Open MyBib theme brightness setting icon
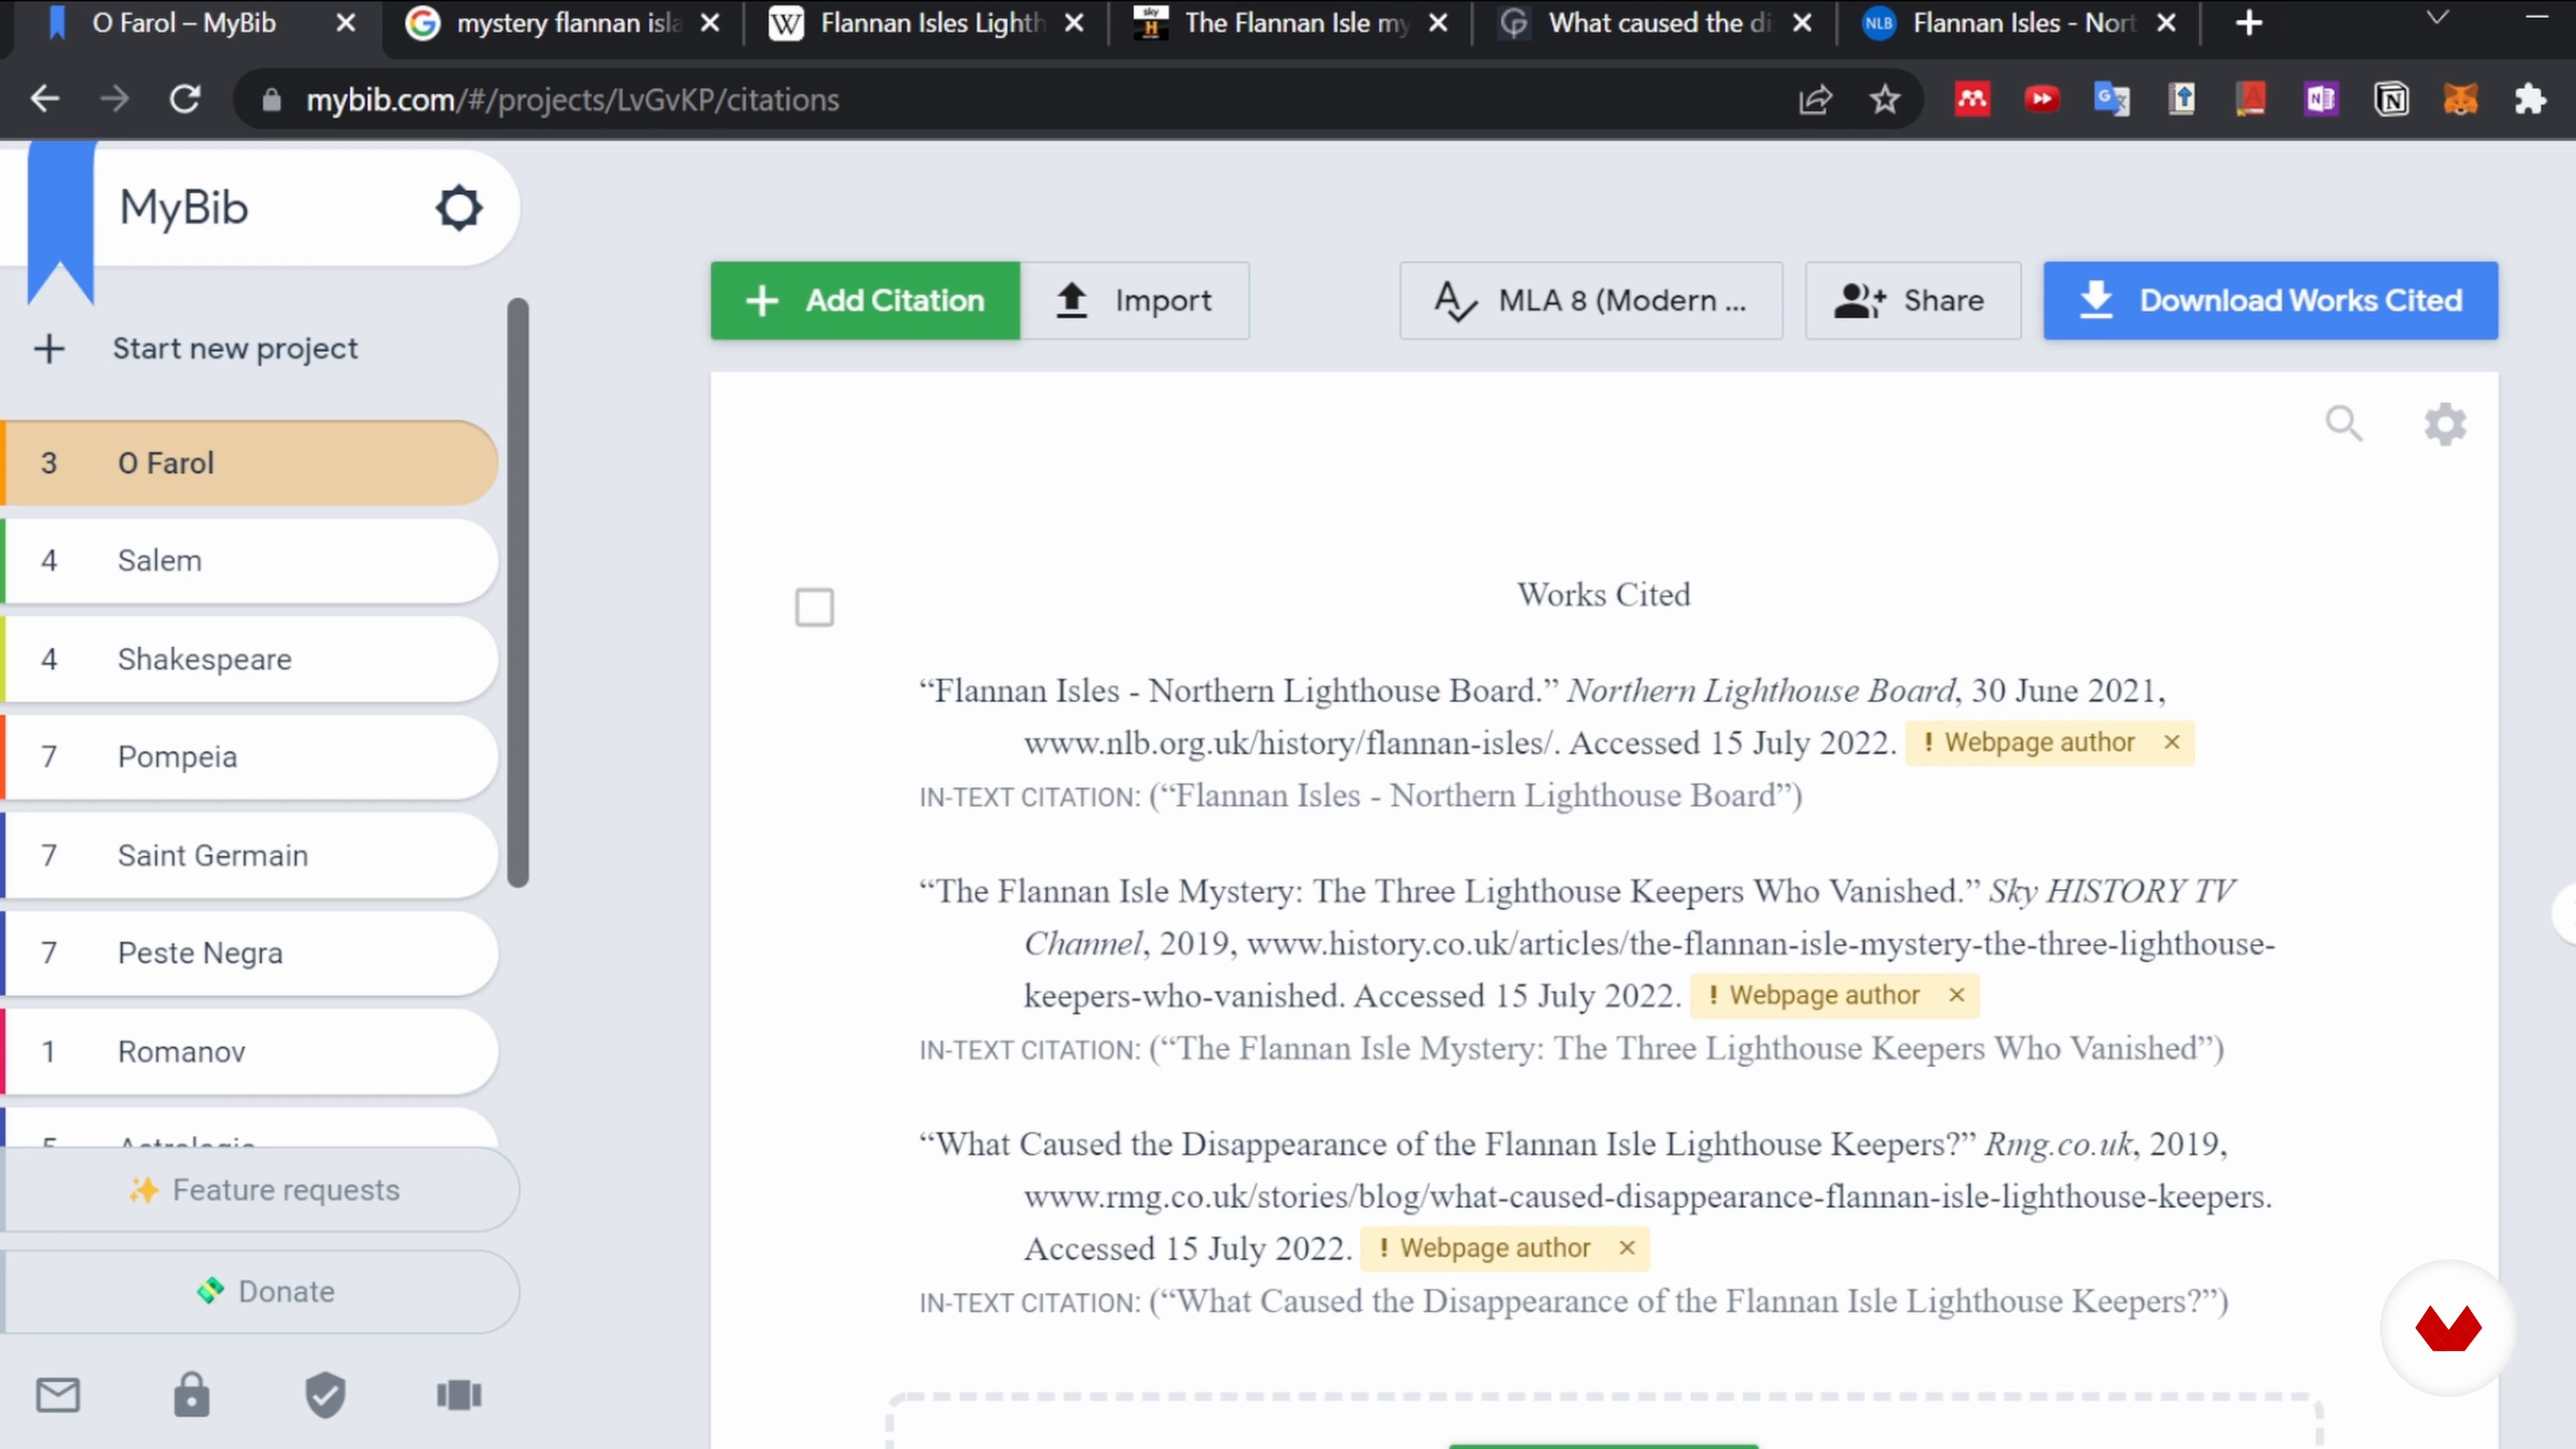 click(x=459, y=208)
